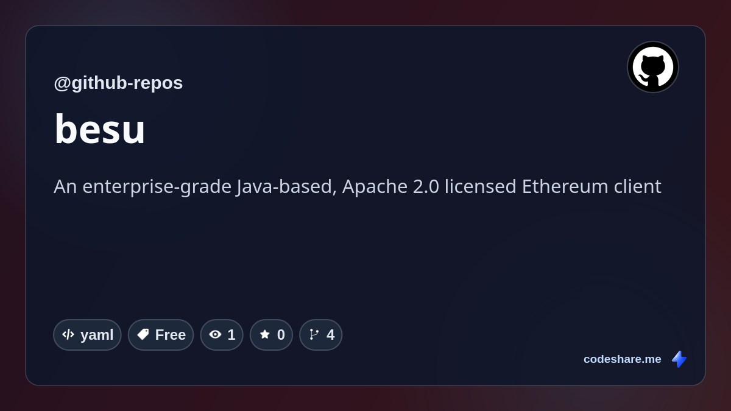Screen dimensions: 731x411
Task: Click the word licensed in the description
Action: (x=480, y=186)
